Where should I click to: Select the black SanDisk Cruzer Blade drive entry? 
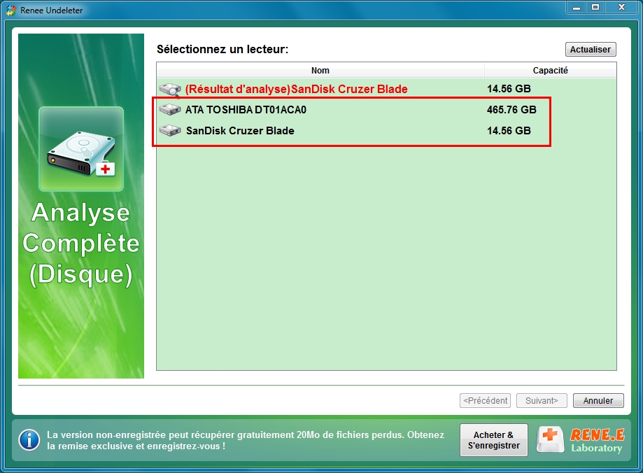coord(240,130)
